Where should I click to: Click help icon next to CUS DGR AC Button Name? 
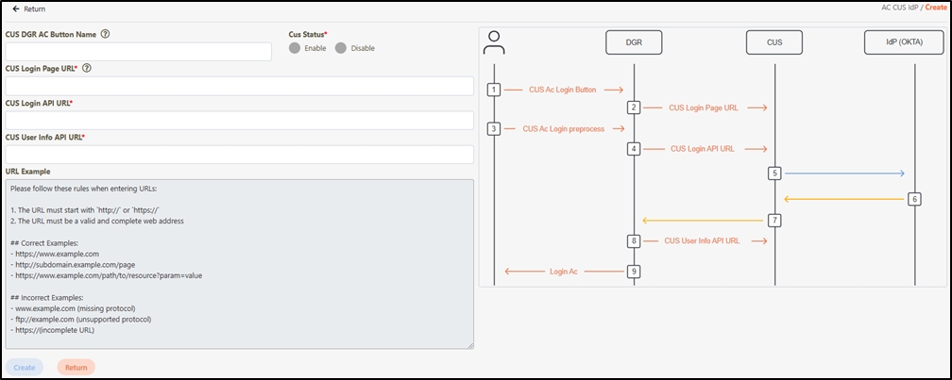[105, 34]
